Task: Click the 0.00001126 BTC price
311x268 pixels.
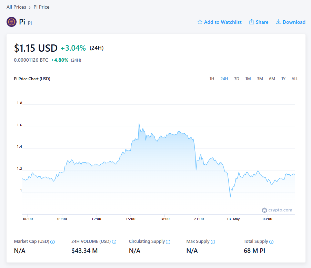Action: pos(31,60)
